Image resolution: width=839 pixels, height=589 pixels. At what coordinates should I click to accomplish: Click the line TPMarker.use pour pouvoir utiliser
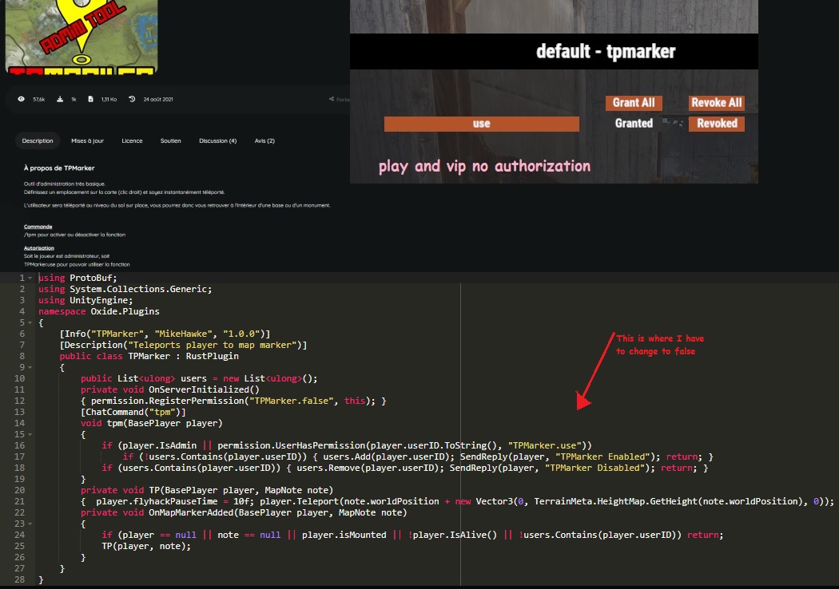point(77,264)
